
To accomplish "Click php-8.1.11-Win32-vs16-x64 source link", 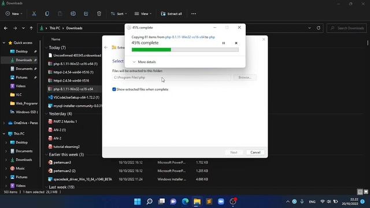I will (x=185, y=37).
